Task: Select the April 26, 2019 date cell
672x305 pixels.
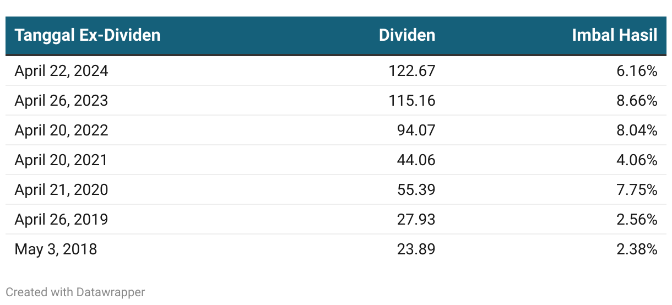Action: [62, 220]
